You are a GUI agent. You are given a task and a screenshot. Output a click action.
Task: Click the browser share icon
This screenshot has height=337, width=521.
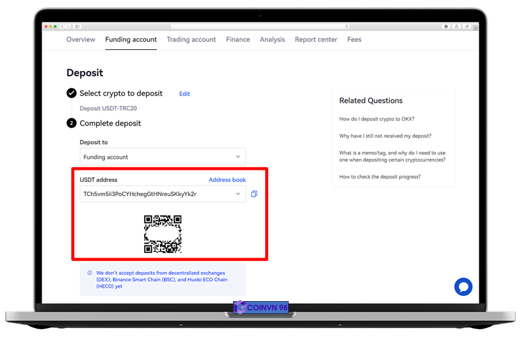(456, 26)
